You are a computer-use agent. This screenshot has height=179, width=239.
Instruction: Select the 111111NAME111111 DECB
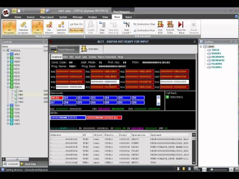click(x=68, y=117)
